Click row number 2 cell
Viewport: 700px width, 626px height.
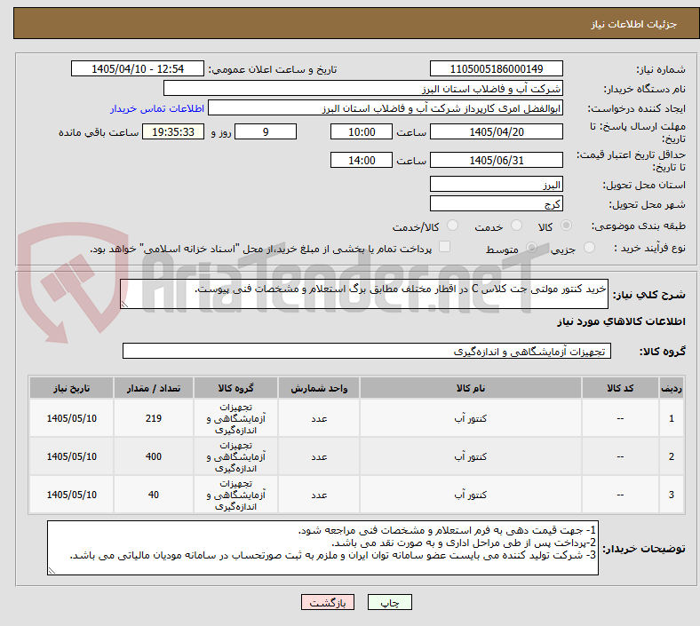point(671,456)
